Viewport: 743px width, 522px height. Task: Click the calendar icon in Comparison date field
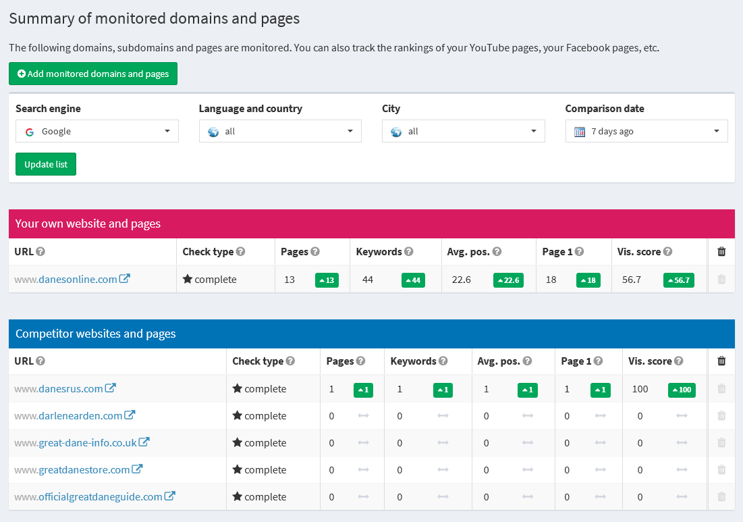pos(579,131)
